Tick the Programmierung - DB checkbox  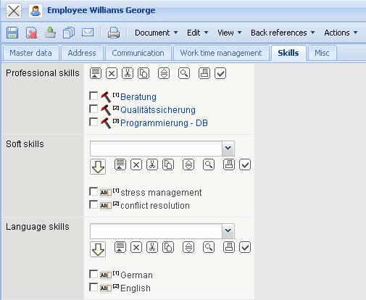(x=93, y=122)
